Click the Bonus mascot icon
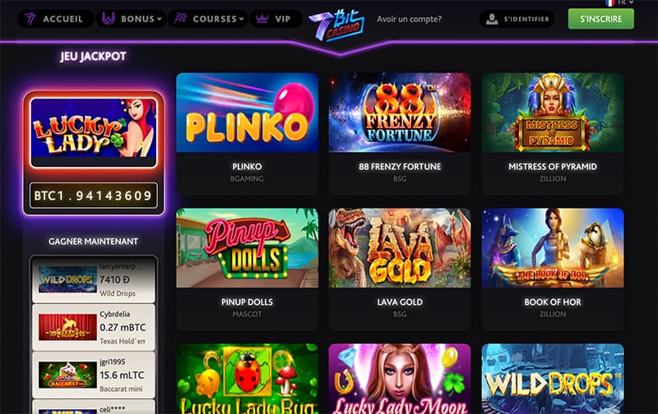Screen dimensions: 658x414 tap(109, 19)
